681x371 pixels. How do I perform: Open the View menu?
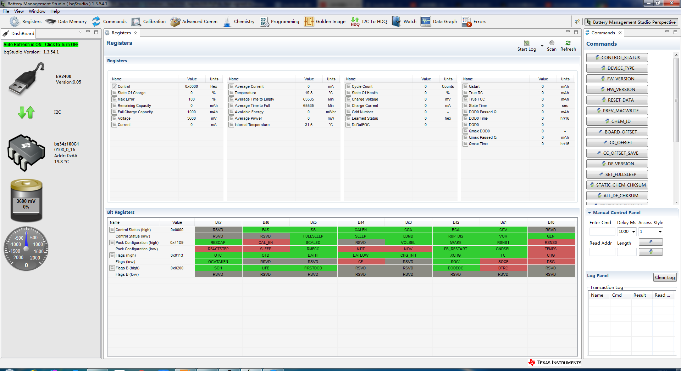(19, 11)
